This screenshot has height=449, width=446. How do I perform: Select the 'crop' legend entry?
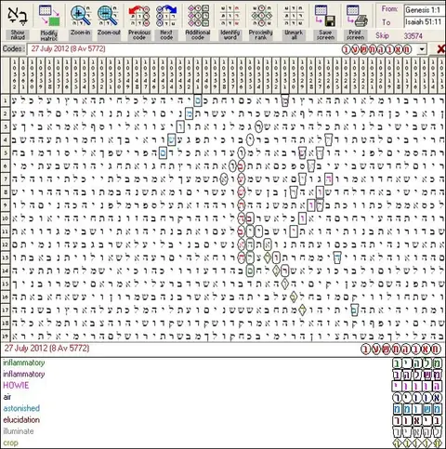[x=10, y=442]
